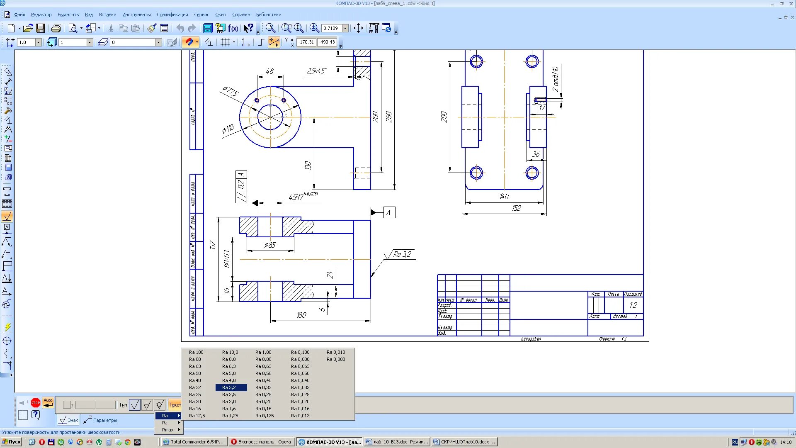Toggle the local coordinate system button
This screenshot has width=796, height=448.
[x=245, y=42]
